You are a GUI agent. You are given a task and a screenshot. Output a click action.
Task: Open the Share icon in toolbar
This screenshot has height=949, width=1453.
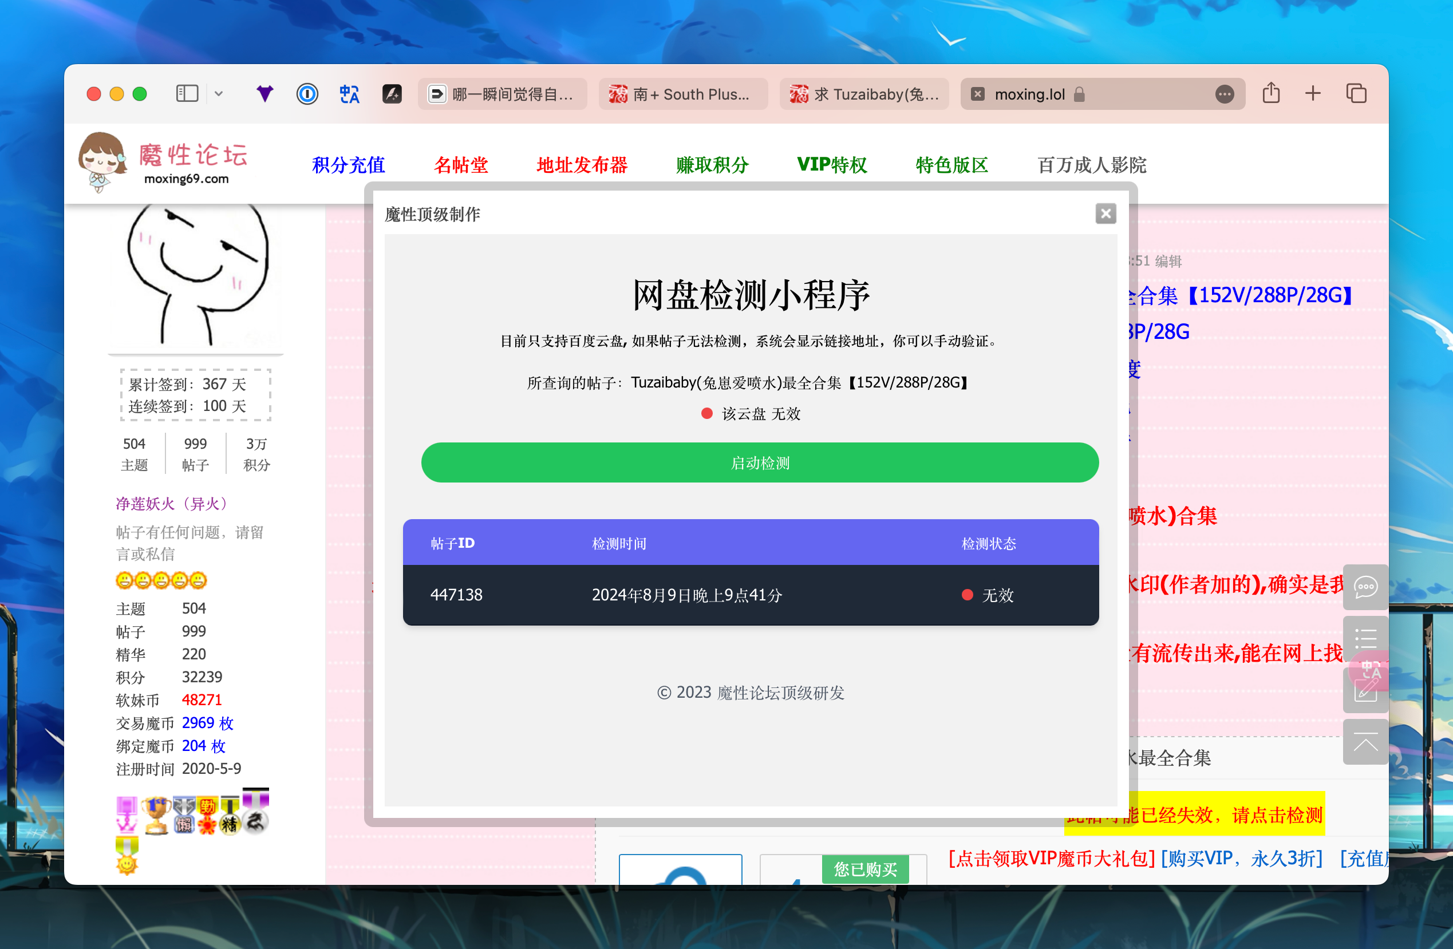point(1271,93)
